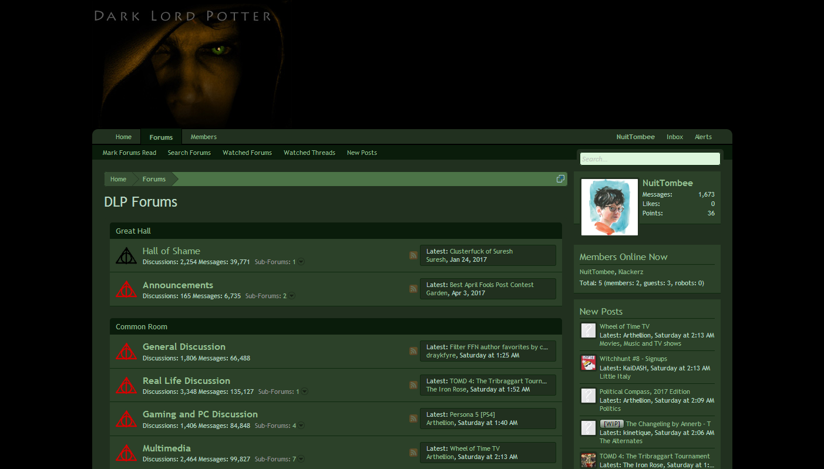
Task: Open the RSS feed for Multimedia
Action: (413, 453)
